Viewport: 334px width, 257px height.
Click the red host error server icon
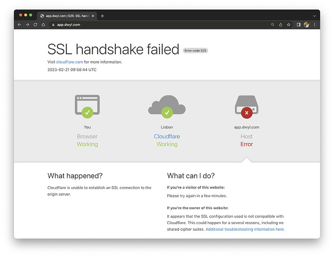tap(247, 107)
